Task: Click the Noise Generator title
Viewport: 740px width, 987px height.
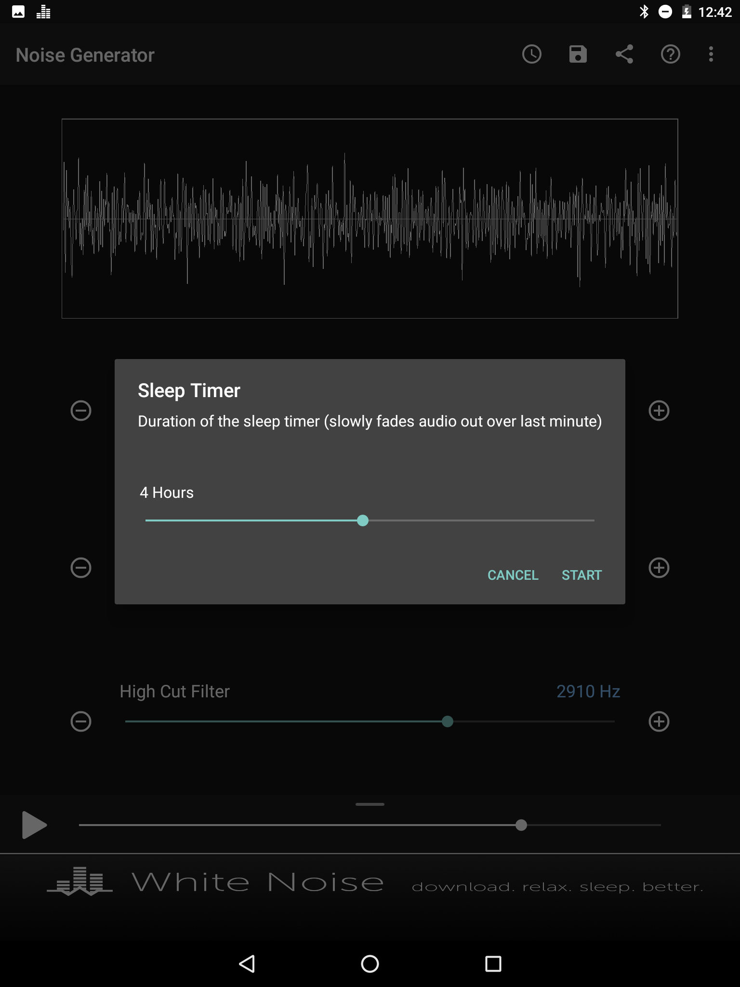Action: [x=85, y=55]
